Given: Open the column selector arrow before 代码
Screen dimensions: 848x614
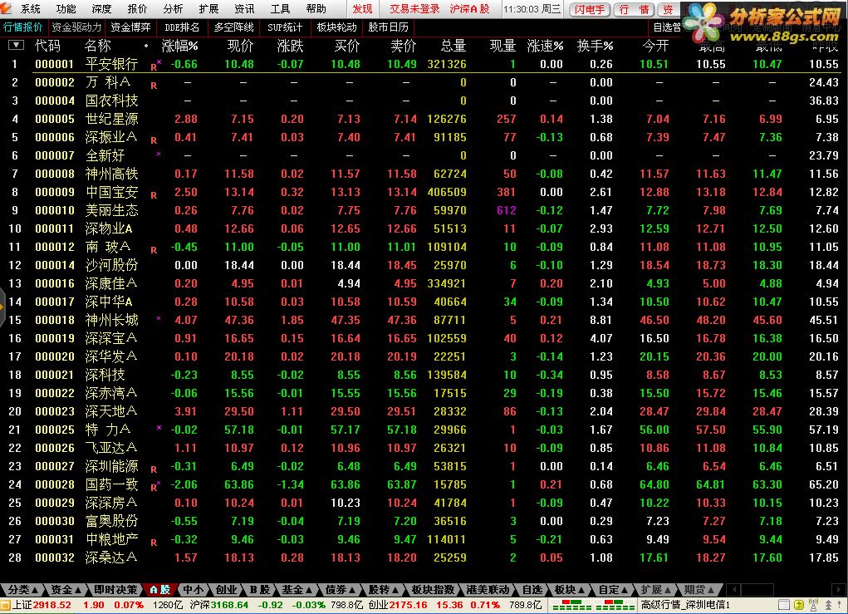Looking at the screenshot, I should click(x=17, y=46).
